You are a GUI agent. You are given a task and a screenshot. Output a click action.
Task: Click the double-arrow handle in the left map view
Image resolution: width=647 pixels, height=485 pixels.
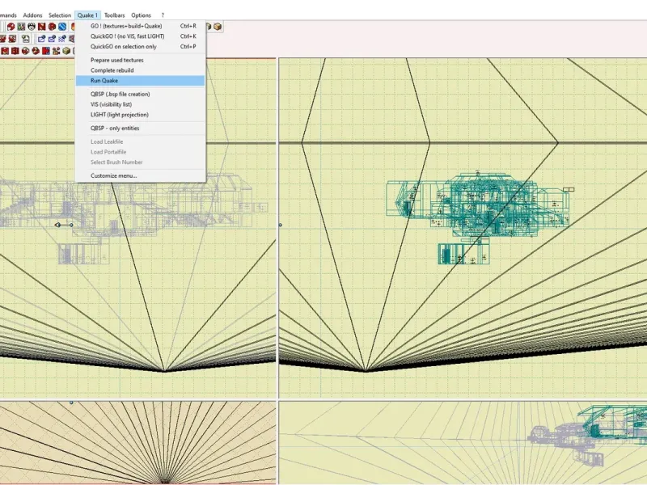64,225
